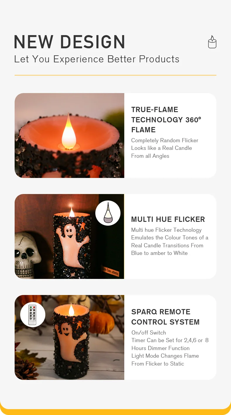Open the ghost candle with pumpkins image

coord(69,337)
